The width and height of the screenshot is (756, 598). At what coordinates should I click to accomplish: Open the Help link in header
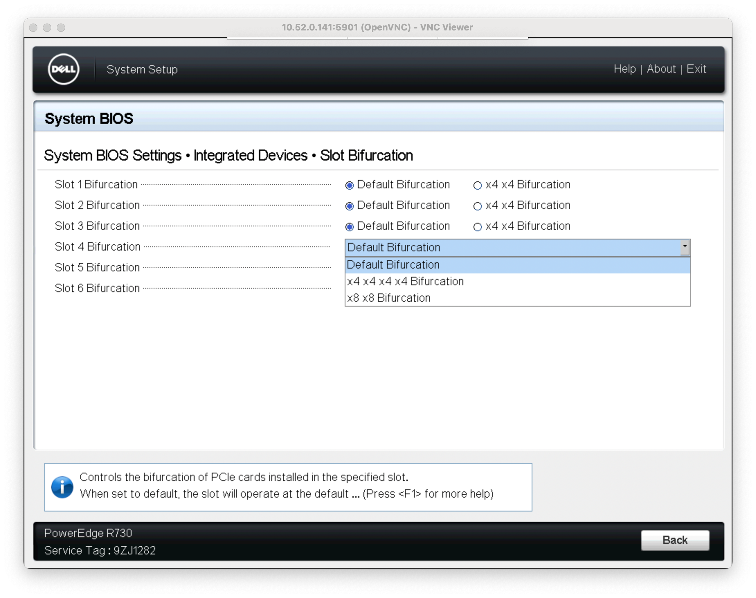tap(624, 69)
